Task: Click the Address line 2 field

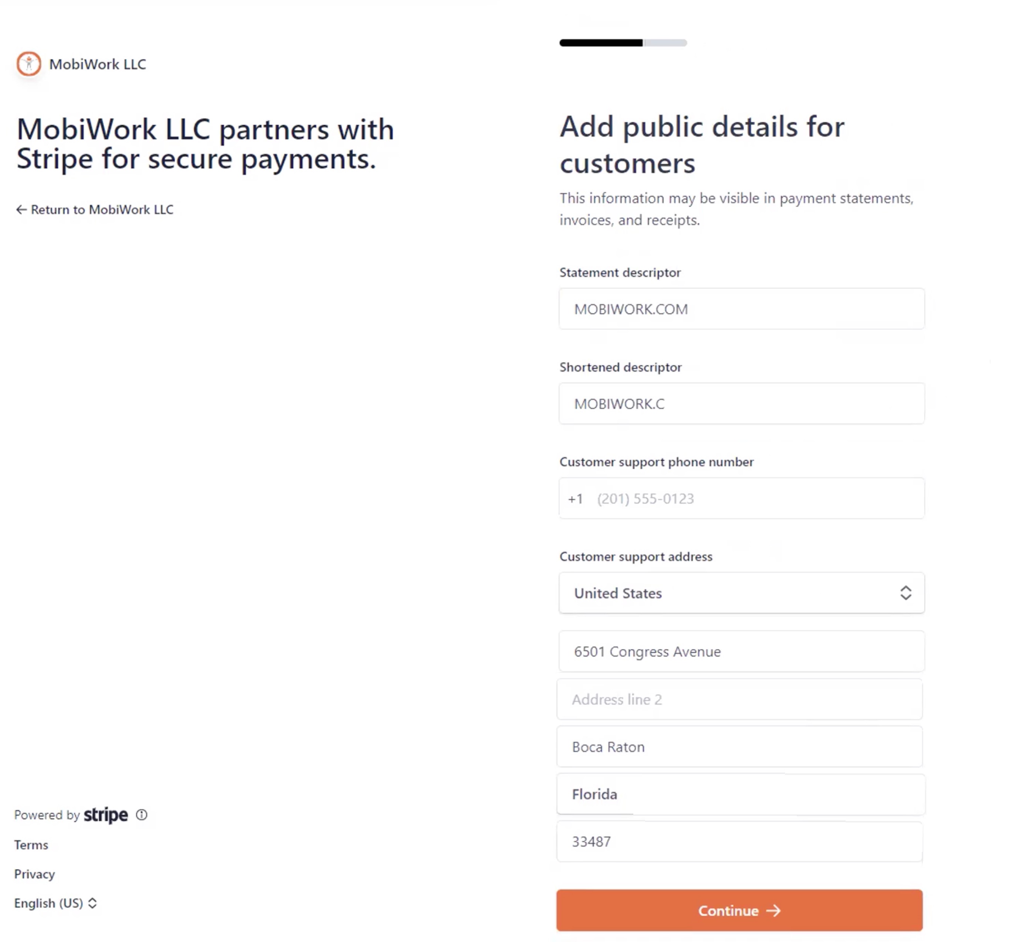Action: (x=739, y=699)
